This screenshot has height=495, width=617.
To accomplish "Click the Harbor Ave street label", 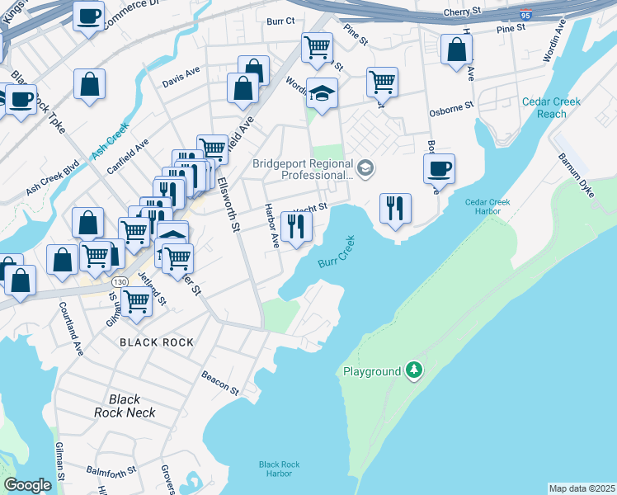I will pos(271,226).
